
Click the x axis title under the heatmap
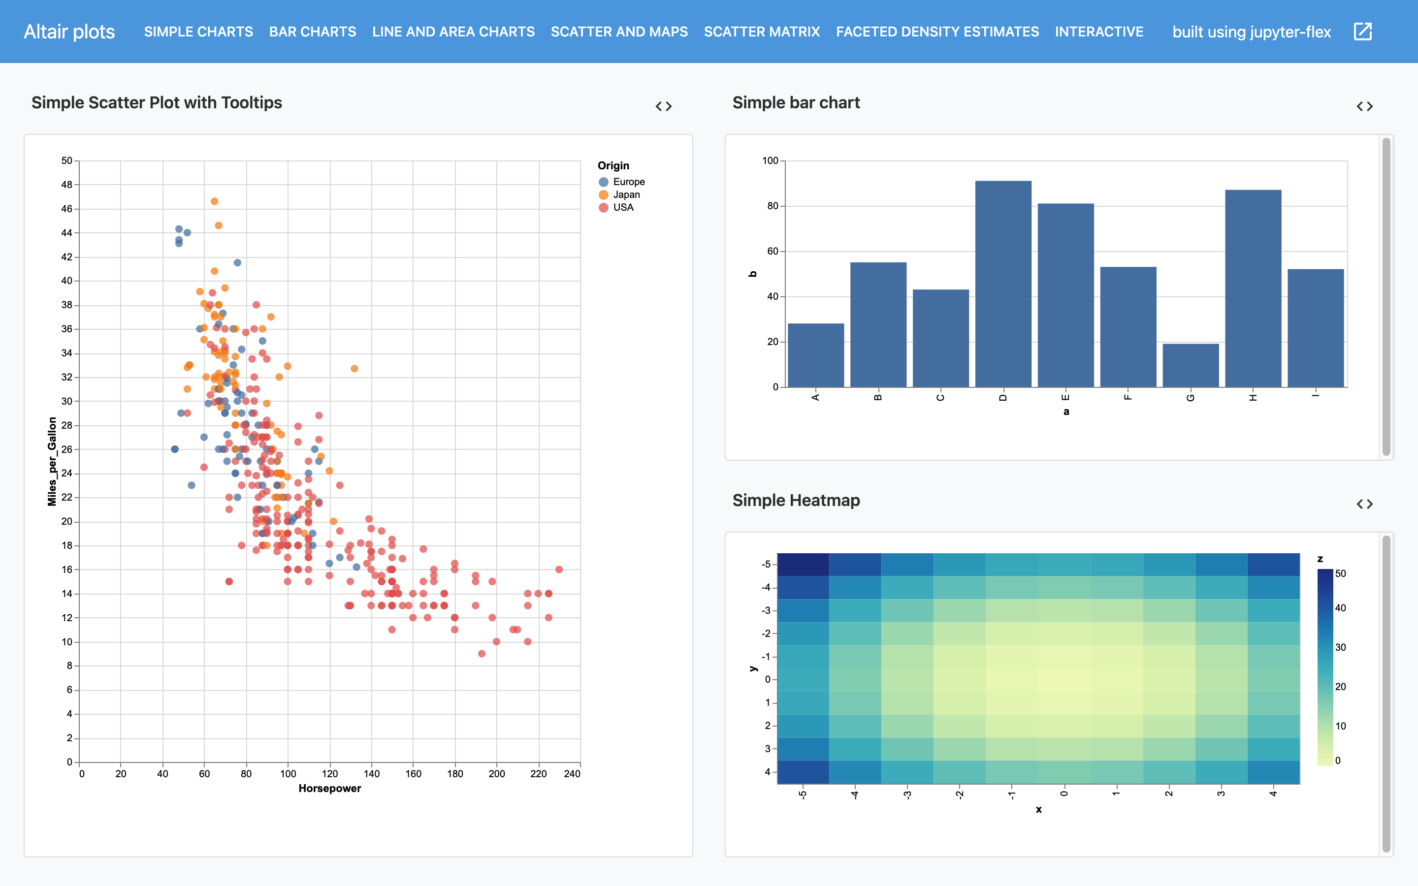pos(1039,809)
